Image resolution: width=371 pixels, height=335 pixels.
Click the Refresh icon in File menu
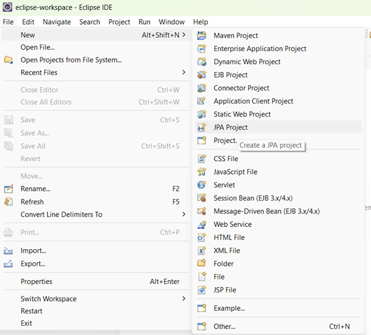pos(9,202)
